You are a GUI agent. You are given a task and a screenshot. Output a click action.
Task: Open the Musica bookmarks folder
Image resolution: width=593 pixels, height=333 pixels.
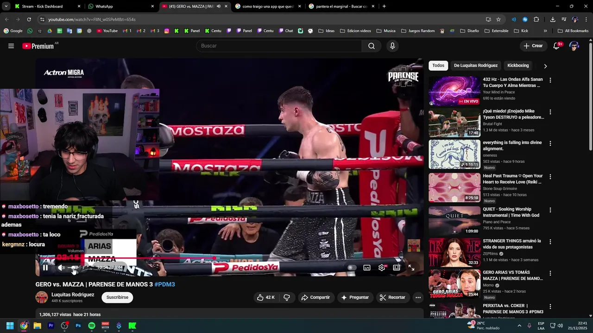click(386, 31)
